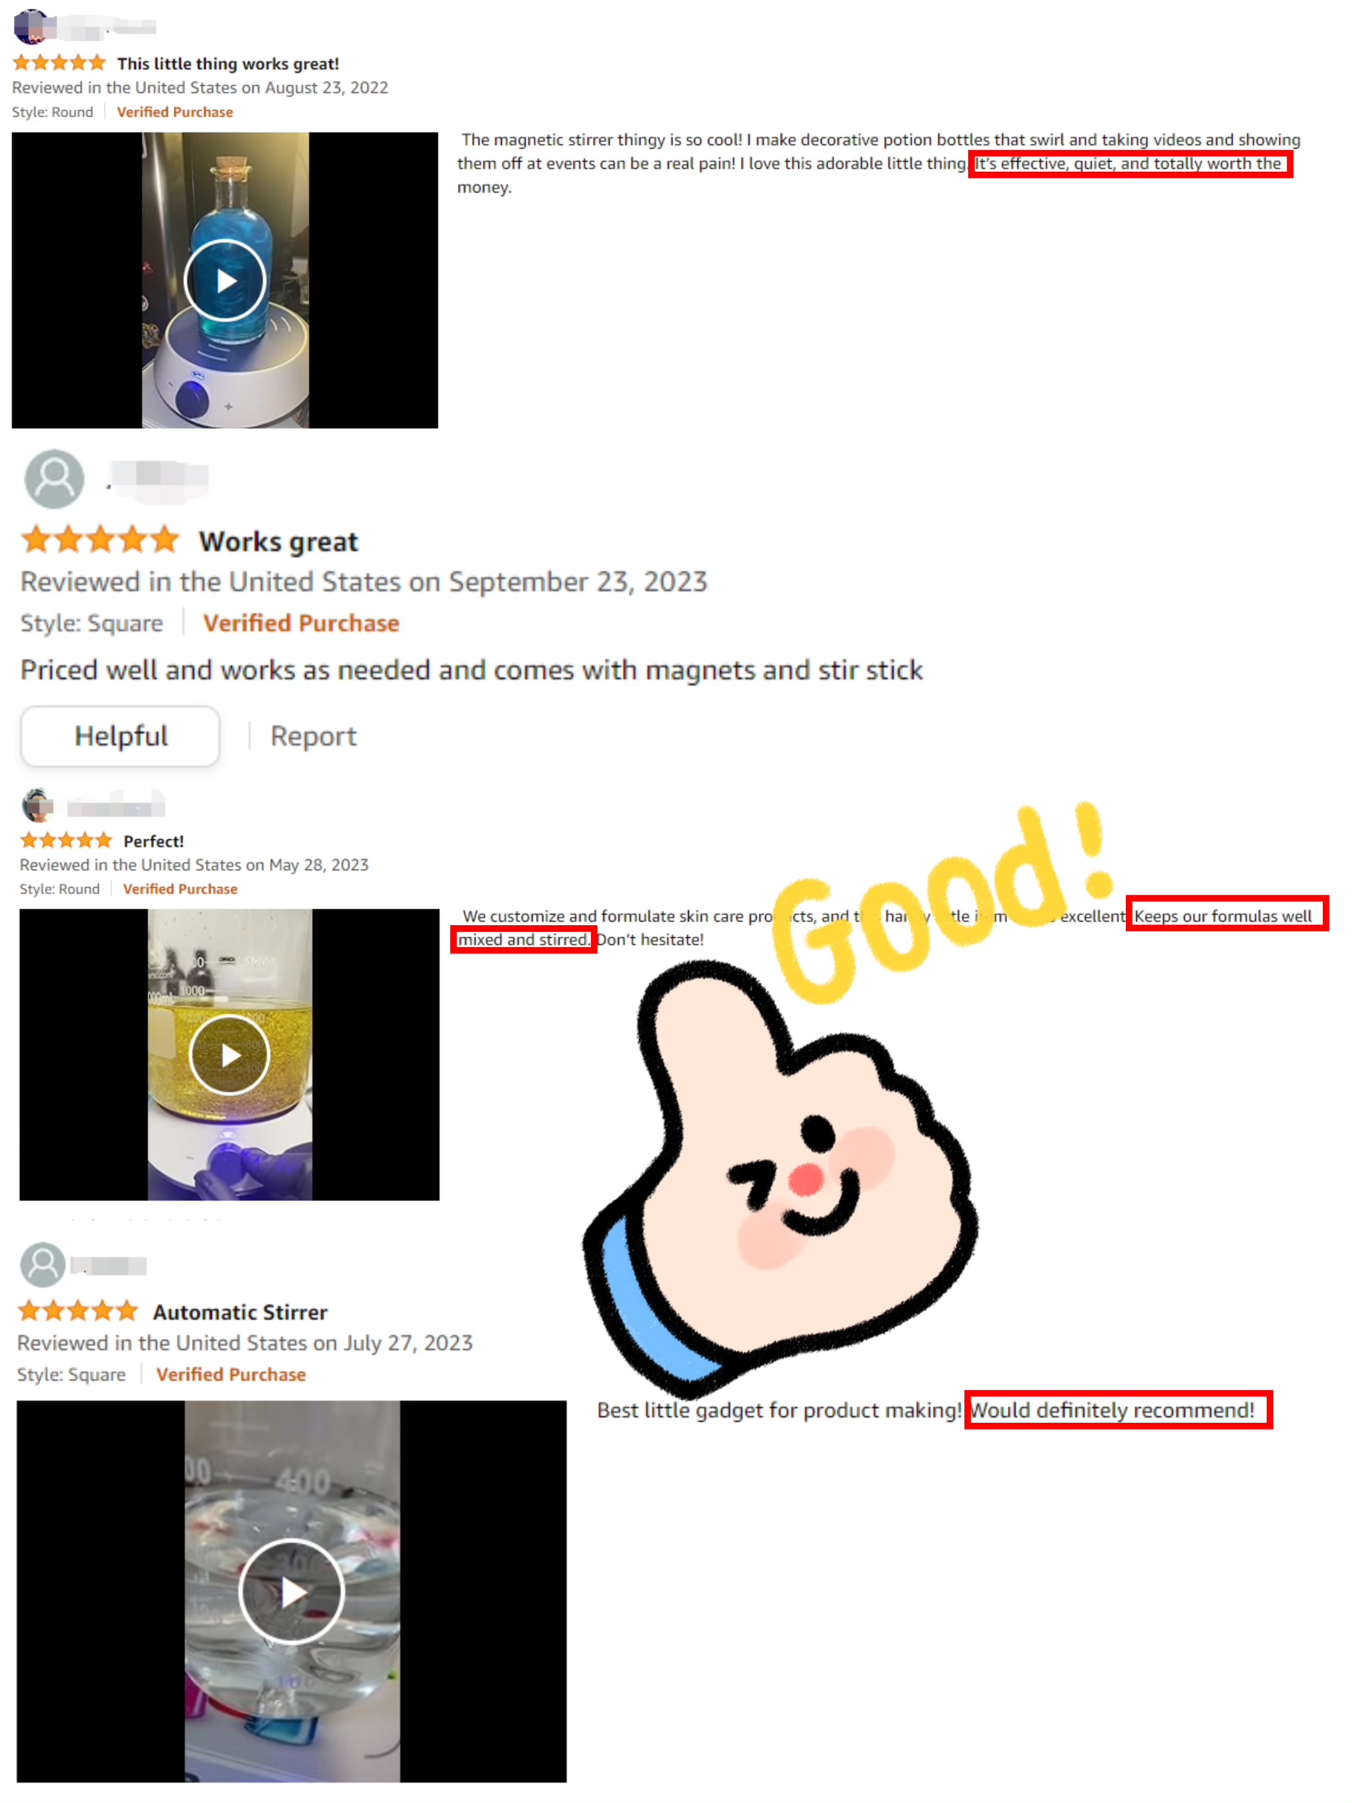Open the 'Works great' review title
Viewport: 1352px width, 1803px height.
pyautogui.click(x=279, y=541)
